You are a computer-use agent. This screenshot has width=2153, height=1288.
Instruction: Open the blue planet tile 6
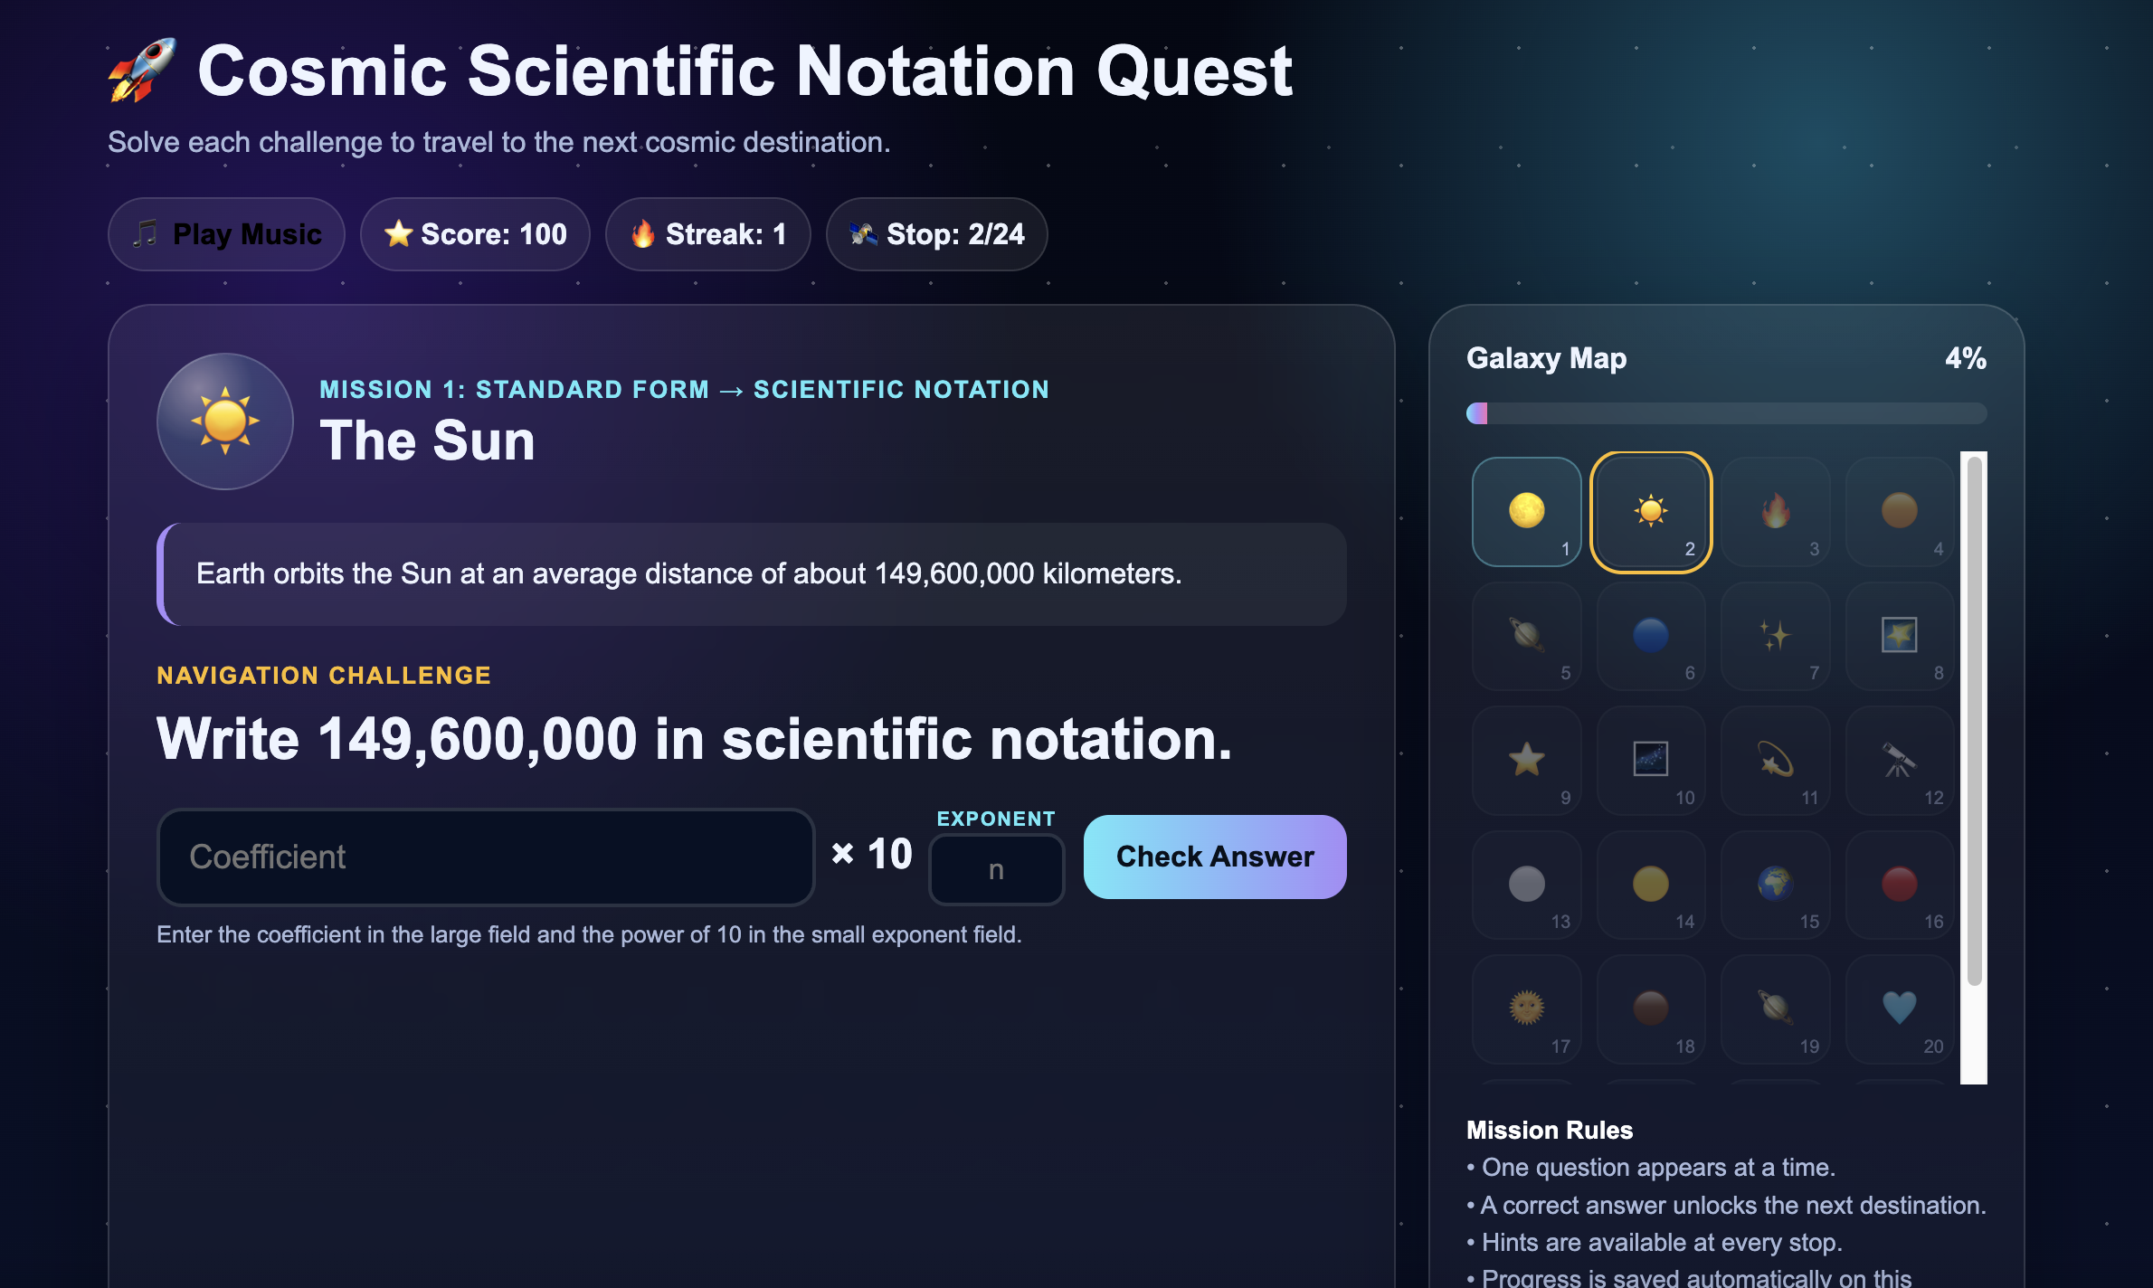click(x=1651, y=636)
